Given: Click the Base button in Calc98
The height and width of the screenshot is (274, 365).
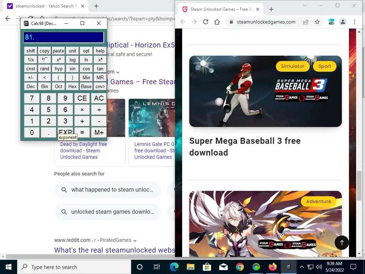Looking at the screenshot, I should pyautogui.click(x=86, y=86).
